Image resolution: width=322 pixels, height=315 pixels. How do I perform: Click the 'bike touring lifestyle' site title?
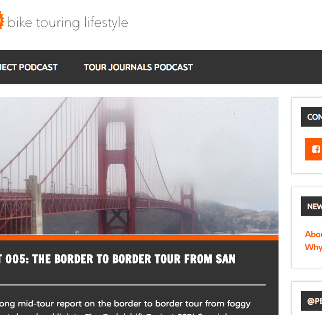pos(68,23)
